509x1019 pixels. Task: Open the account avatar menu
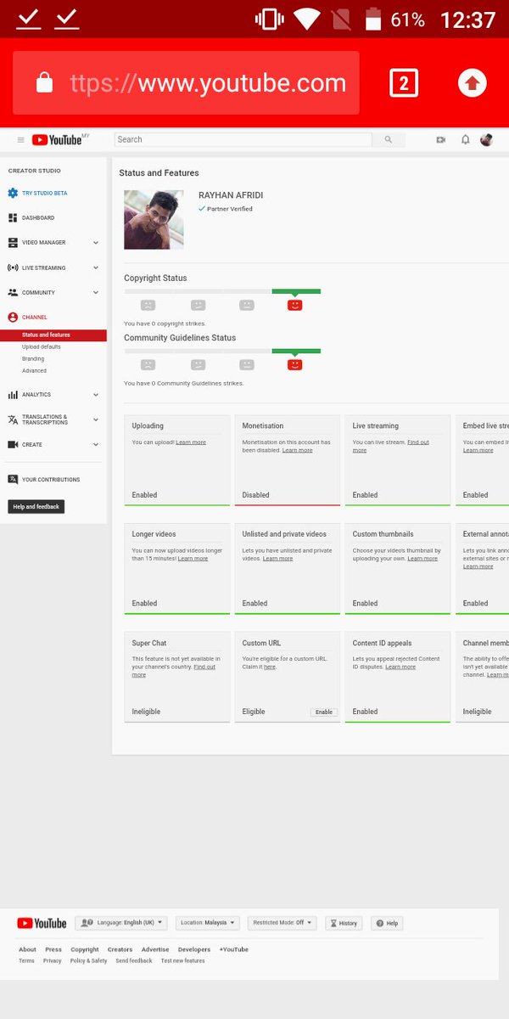coord(487,139)
